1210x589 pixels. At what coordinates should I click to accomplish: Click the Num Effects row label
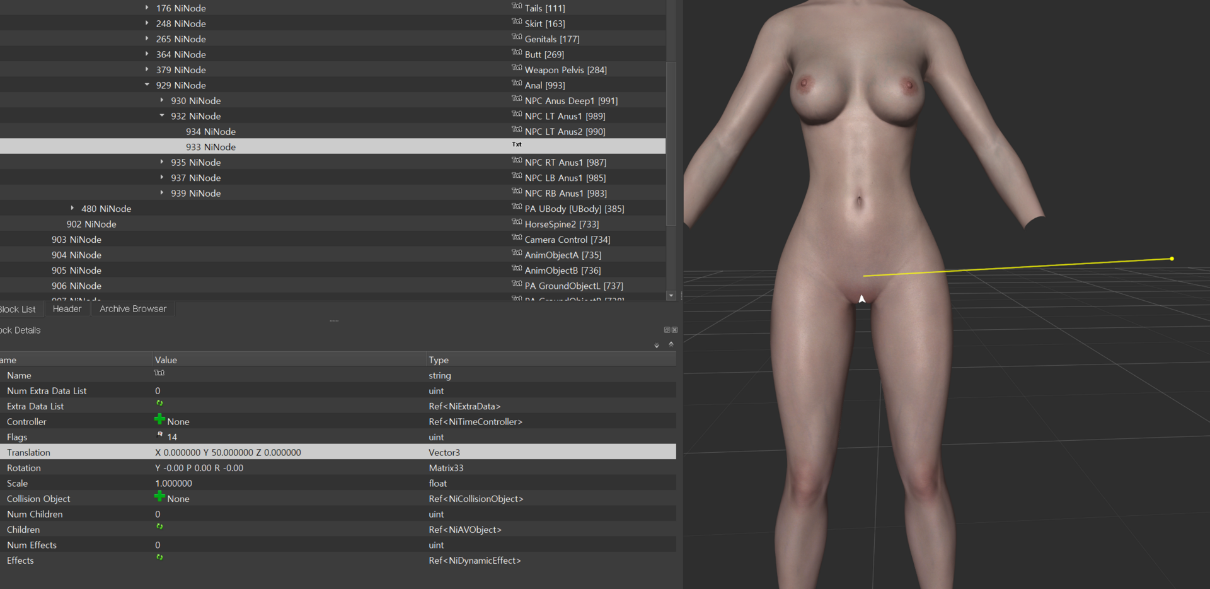click(32, 545)
